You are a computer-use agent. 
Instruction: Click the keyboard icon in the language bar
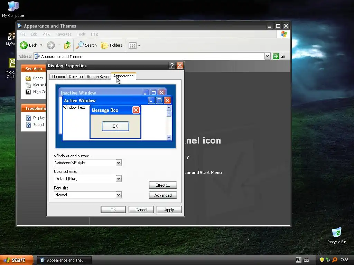coord(306,260)
